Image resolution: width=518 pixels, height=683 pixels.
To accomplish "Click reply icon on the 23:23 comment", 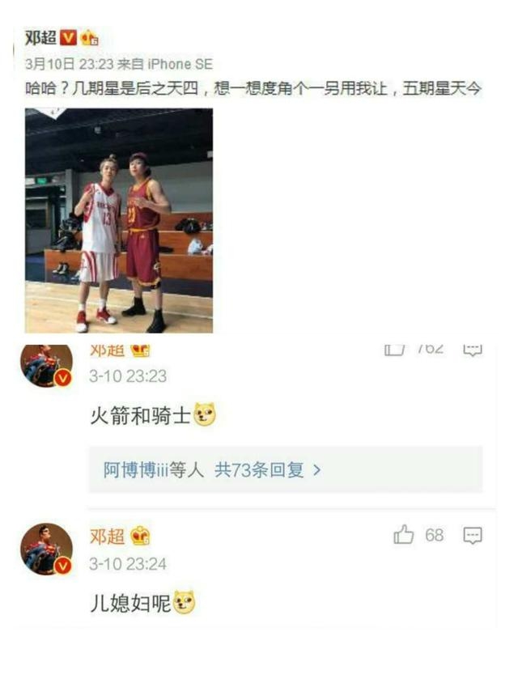I will pyautogui.click(x=472, y=350).
